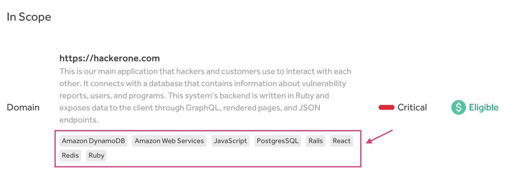The width and height of the screenshot is (515, 171).
Task: Click the Redis tag
Action: [x=70, y=156]
